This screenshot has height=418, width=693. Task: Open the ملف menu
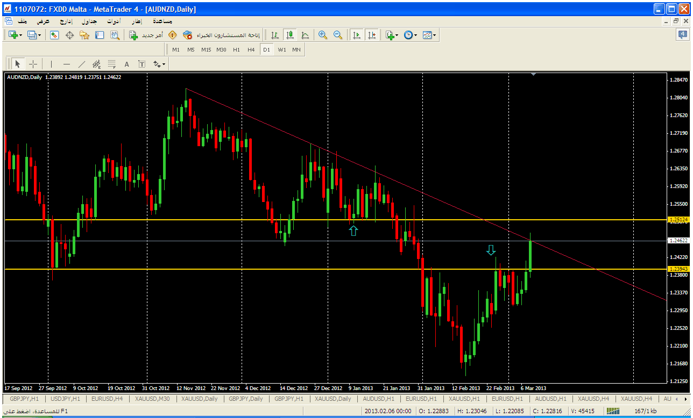(x=23, y=21)
